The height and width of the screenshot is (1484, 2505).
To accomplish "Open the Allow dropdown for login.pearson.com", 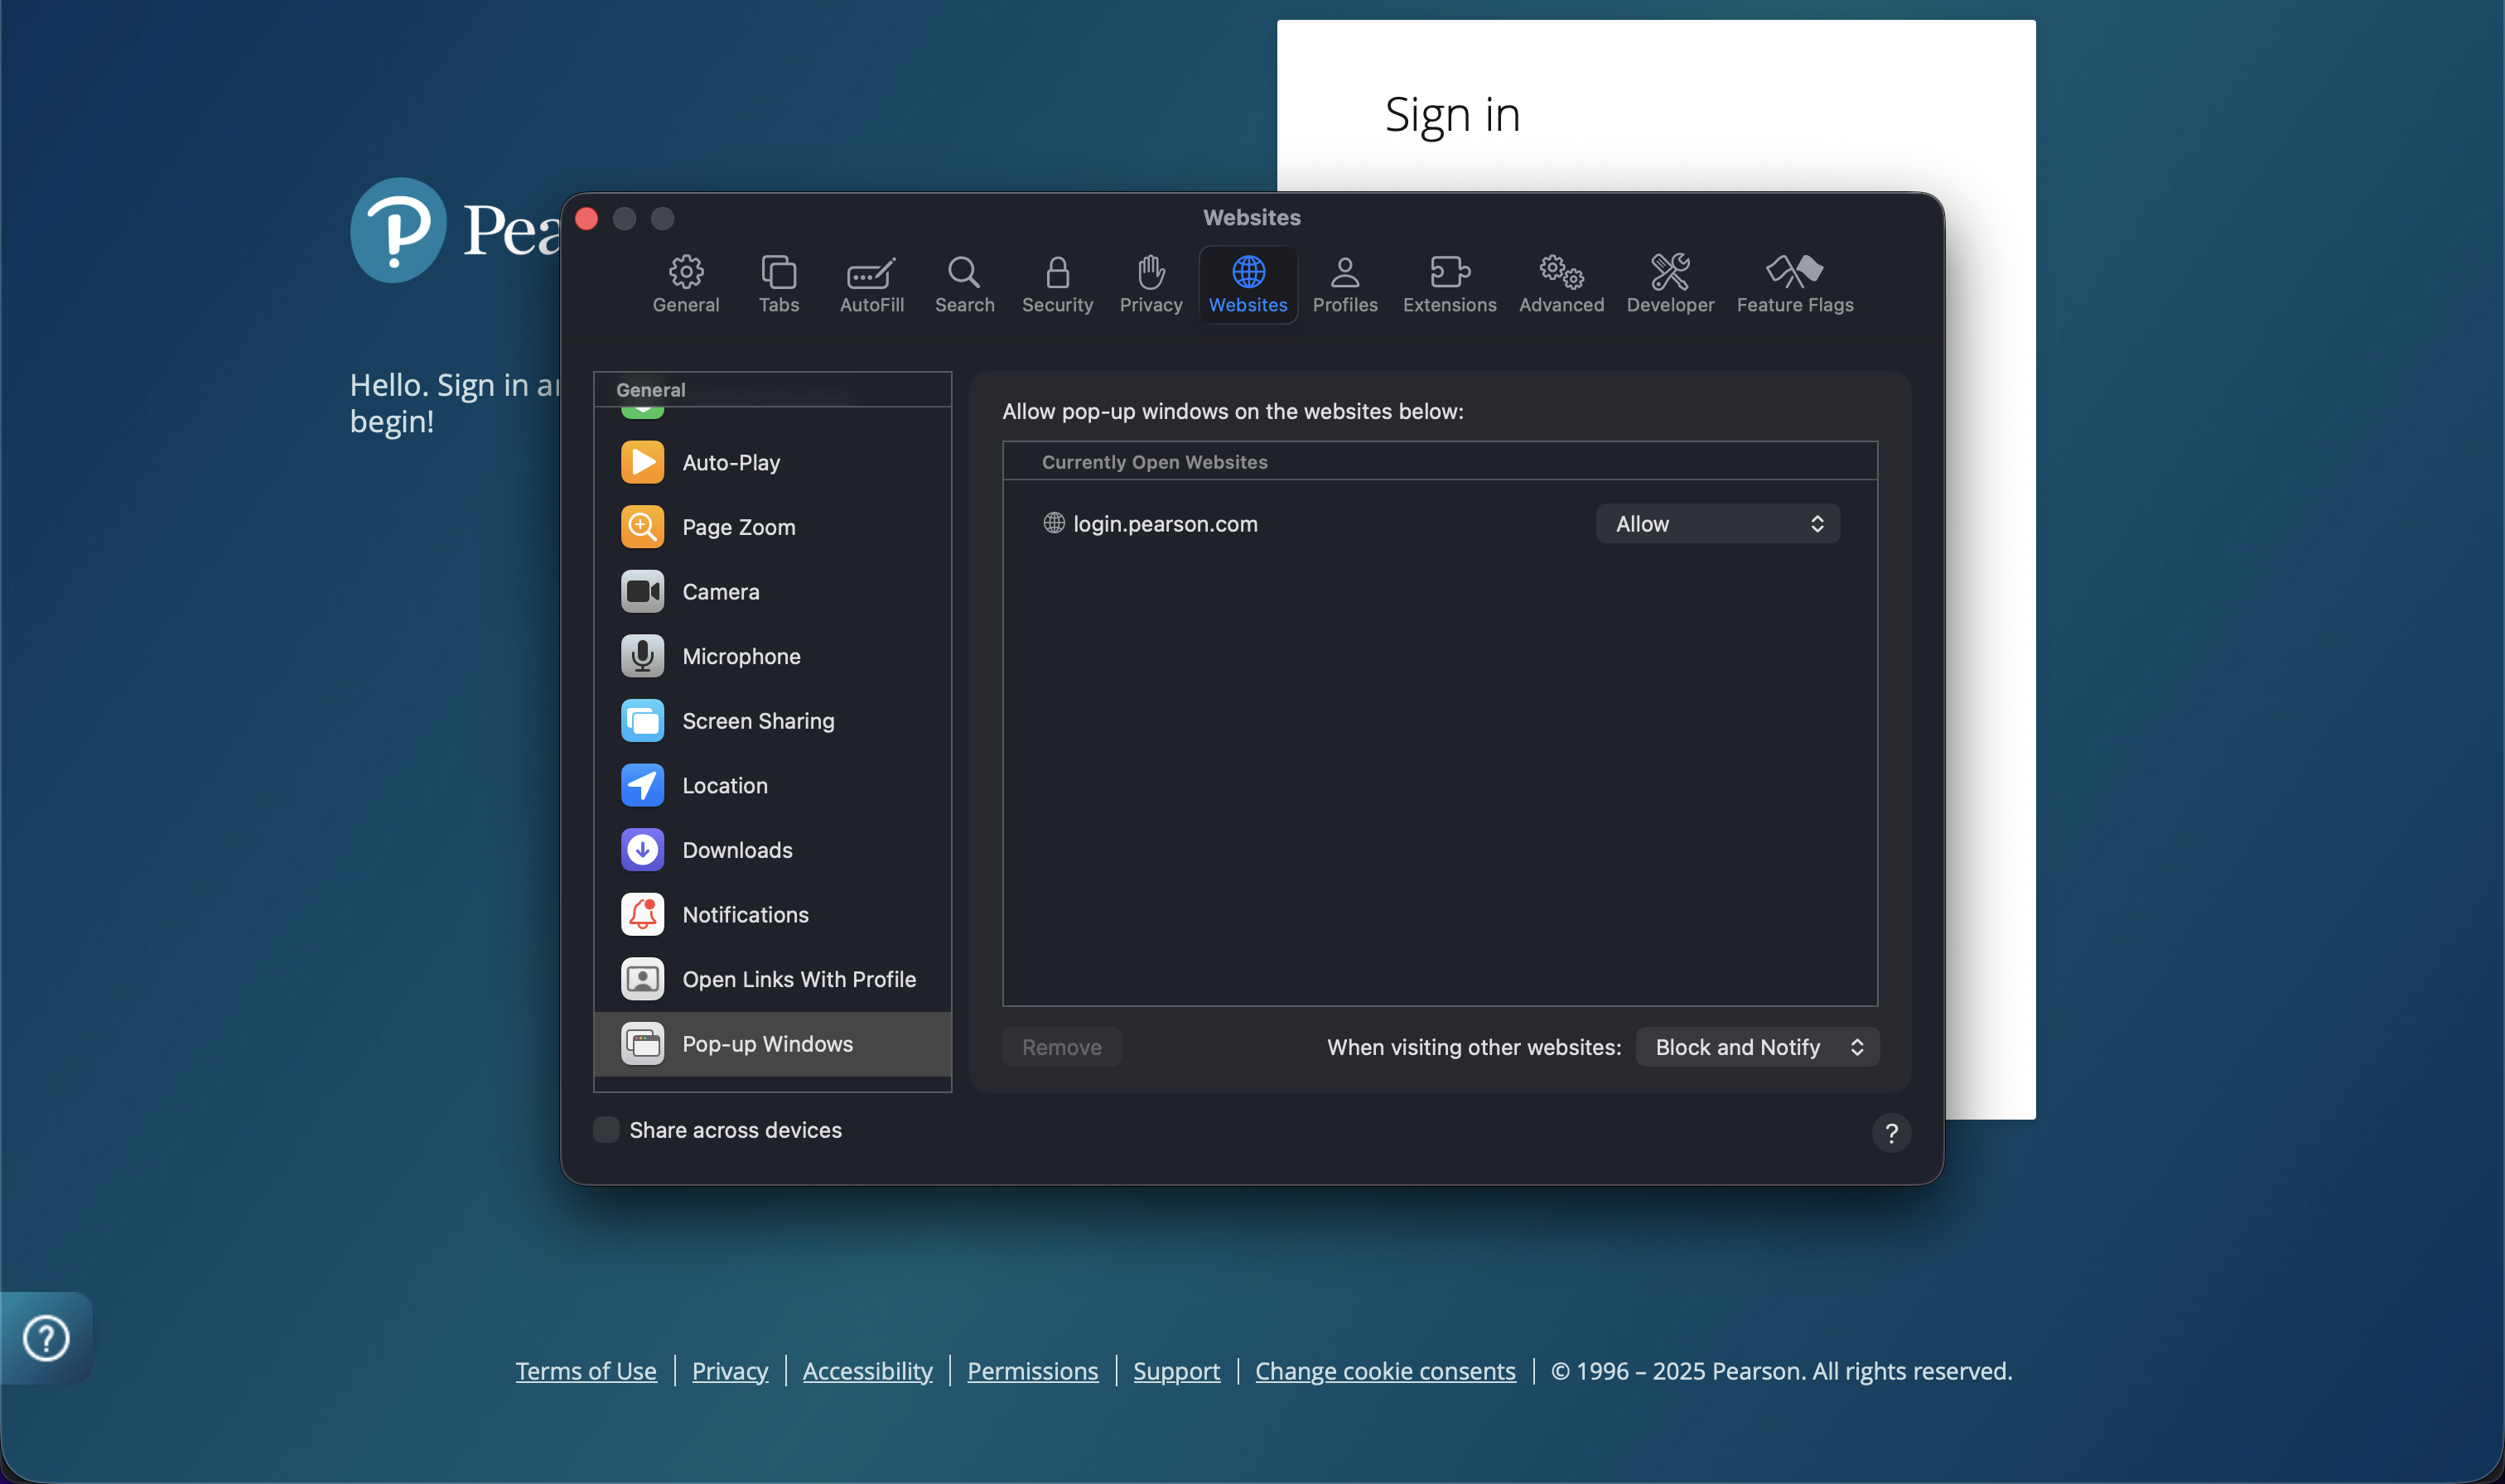I will pos(1716,524).
